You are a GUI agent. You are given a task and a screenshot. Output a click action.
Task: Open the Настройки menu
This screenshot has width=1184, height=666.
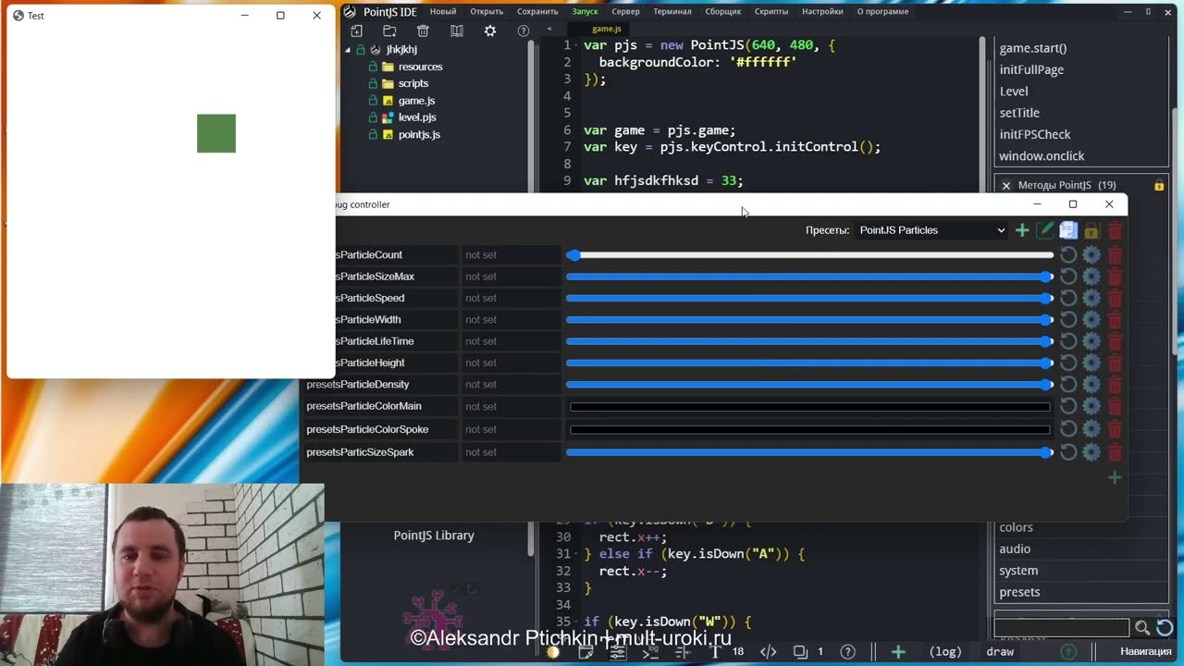(822, 12)
